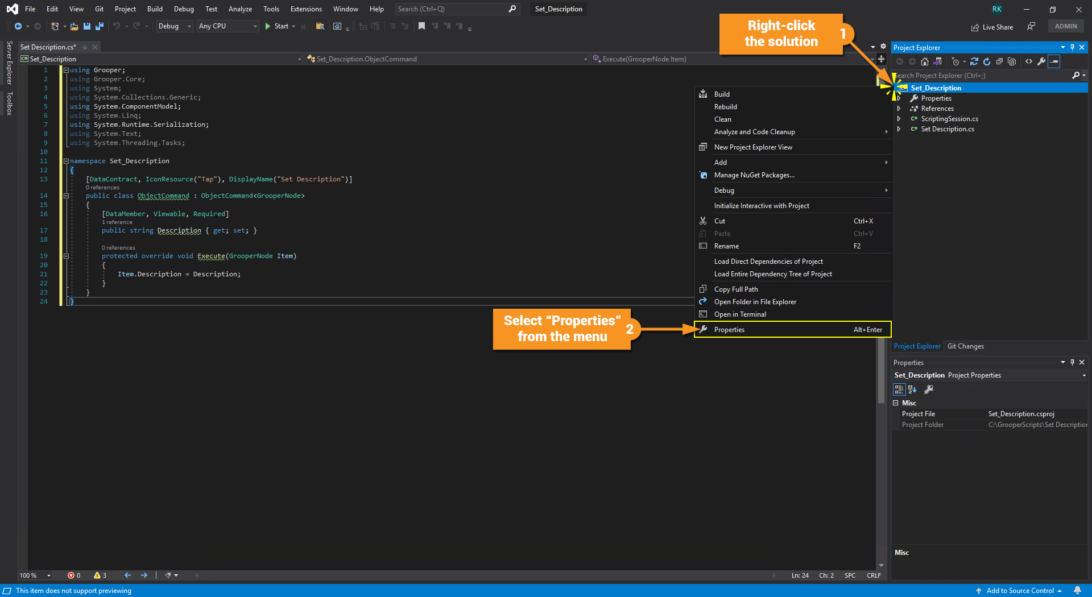Sort properties alphabetically in Properties panel

tap(912, 389)
